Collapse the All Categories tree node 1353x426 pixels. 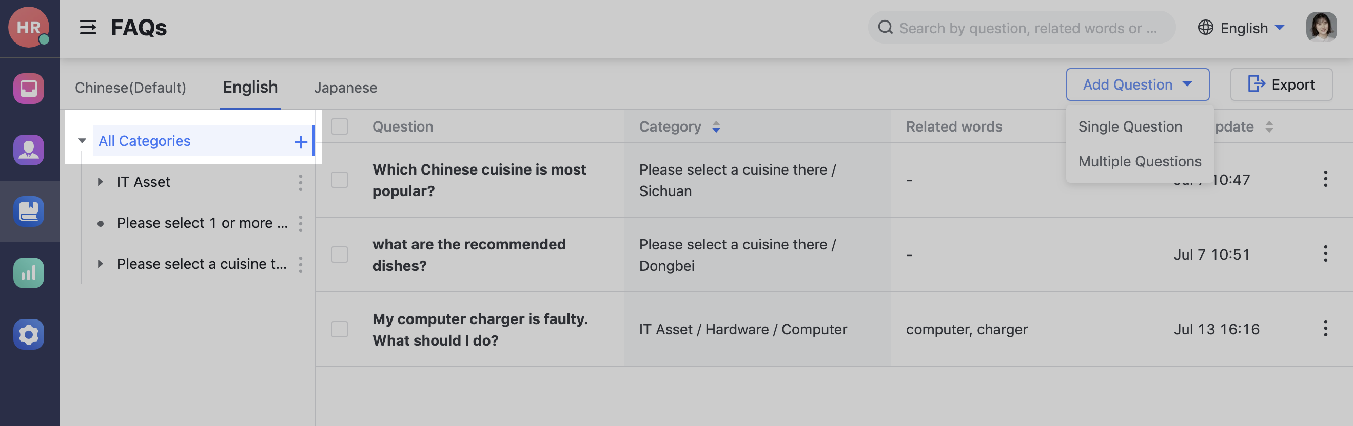pyautogui.click(x=82, y=140)
